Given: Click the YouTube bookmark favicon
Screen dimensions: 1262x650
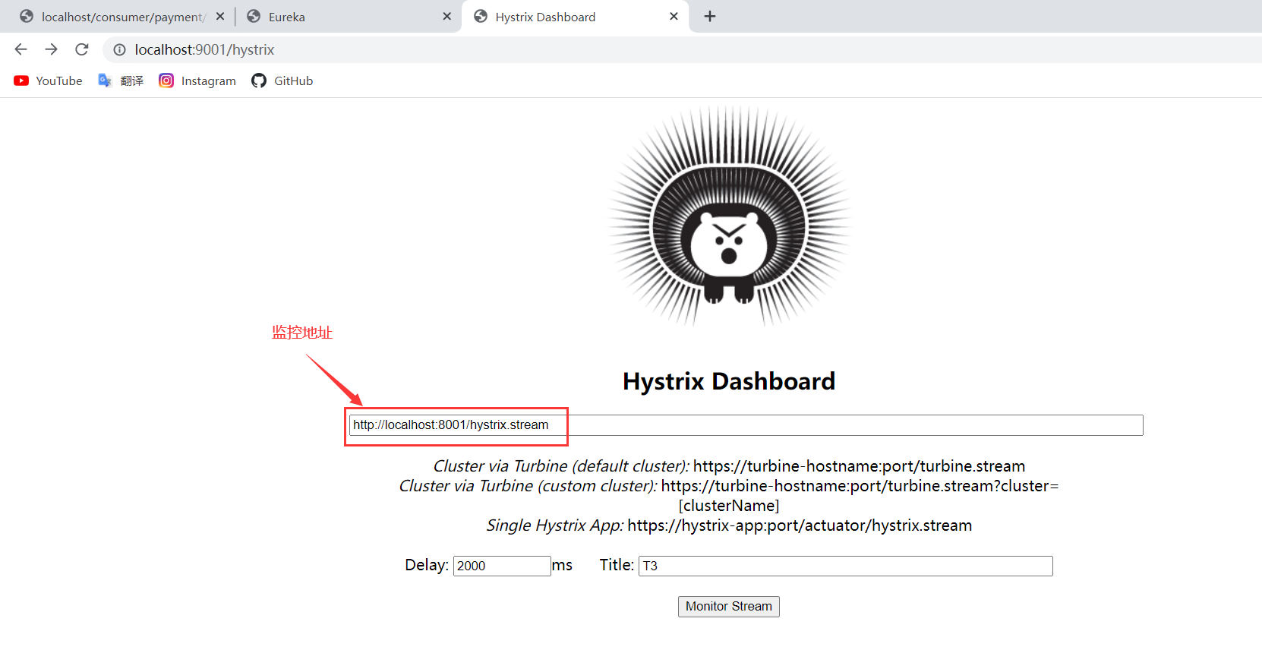Looking at the screenshot, I should click(x=21, y=80).
